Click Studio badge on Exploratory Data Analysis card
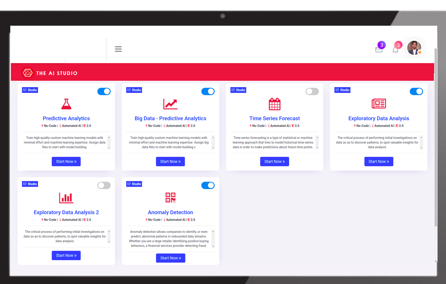The height and width of the screenshot is (284, 446). point(342,90)
